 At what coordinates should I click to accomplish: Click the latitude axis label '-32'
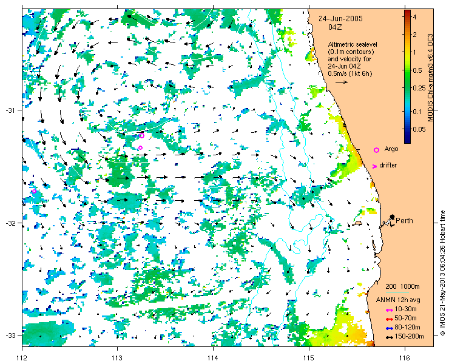coord(12,223)
